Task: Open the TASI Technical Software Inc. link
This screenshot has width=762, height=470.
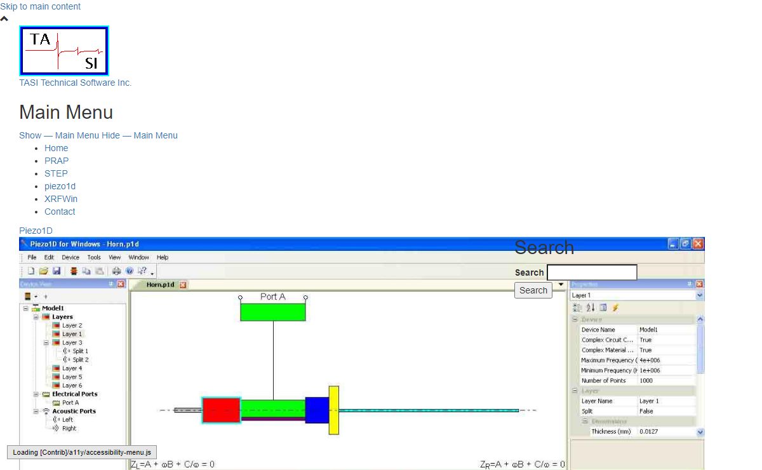Action: (75, 83)
